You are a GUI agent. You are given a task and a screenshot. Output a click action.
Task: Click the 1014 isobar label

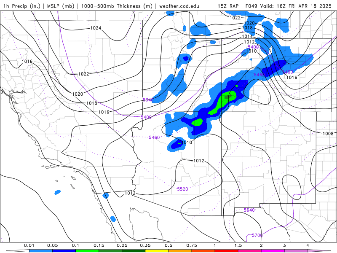pos(247,36)
